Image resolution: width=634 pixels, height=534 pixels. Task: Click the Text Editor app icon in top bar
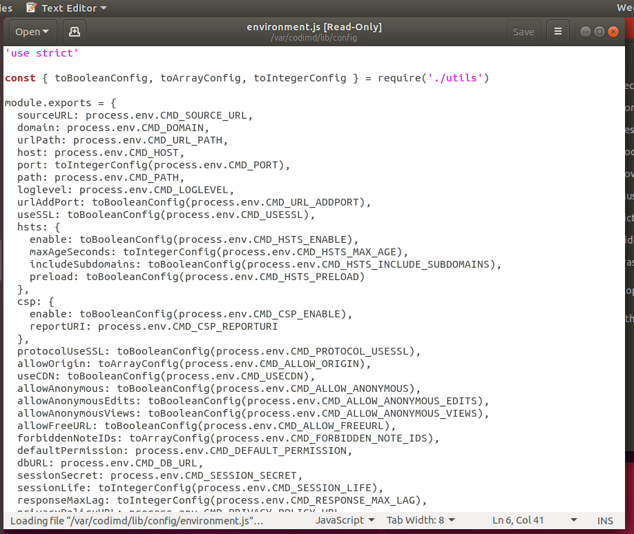click(32, 8)
